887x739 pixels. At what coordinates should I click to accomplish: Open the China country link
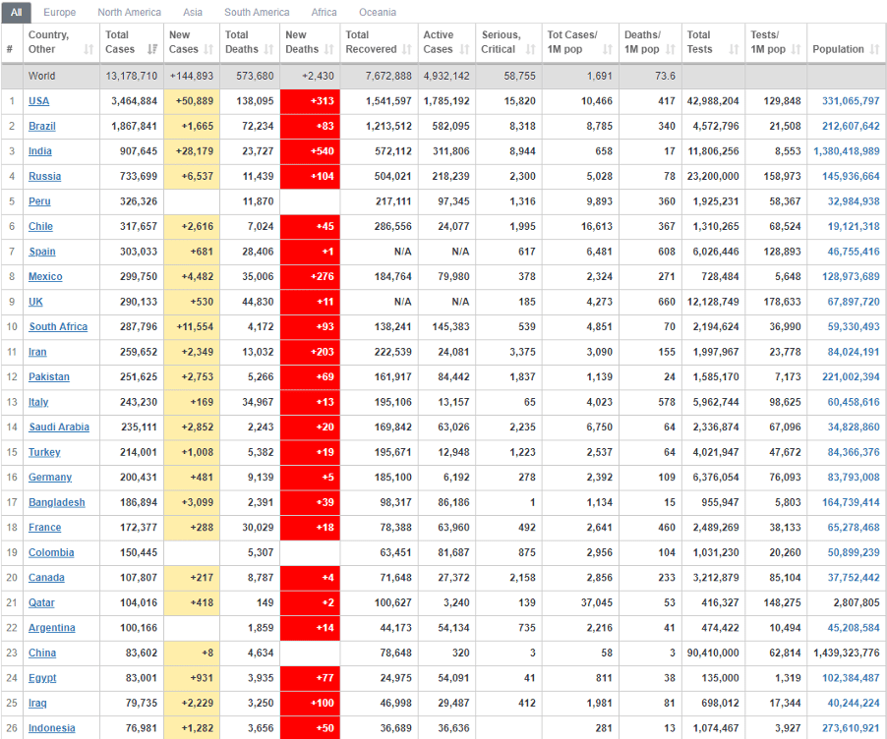pyautogui.click(x=42, y=654)
